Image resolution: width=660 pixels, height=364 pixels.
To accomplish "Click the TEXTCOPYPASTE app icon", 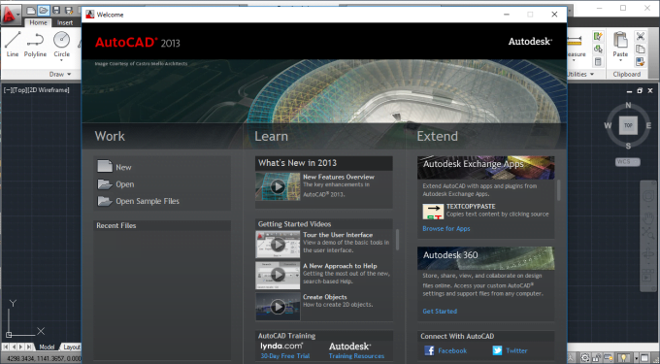I will tap(433, 212).
